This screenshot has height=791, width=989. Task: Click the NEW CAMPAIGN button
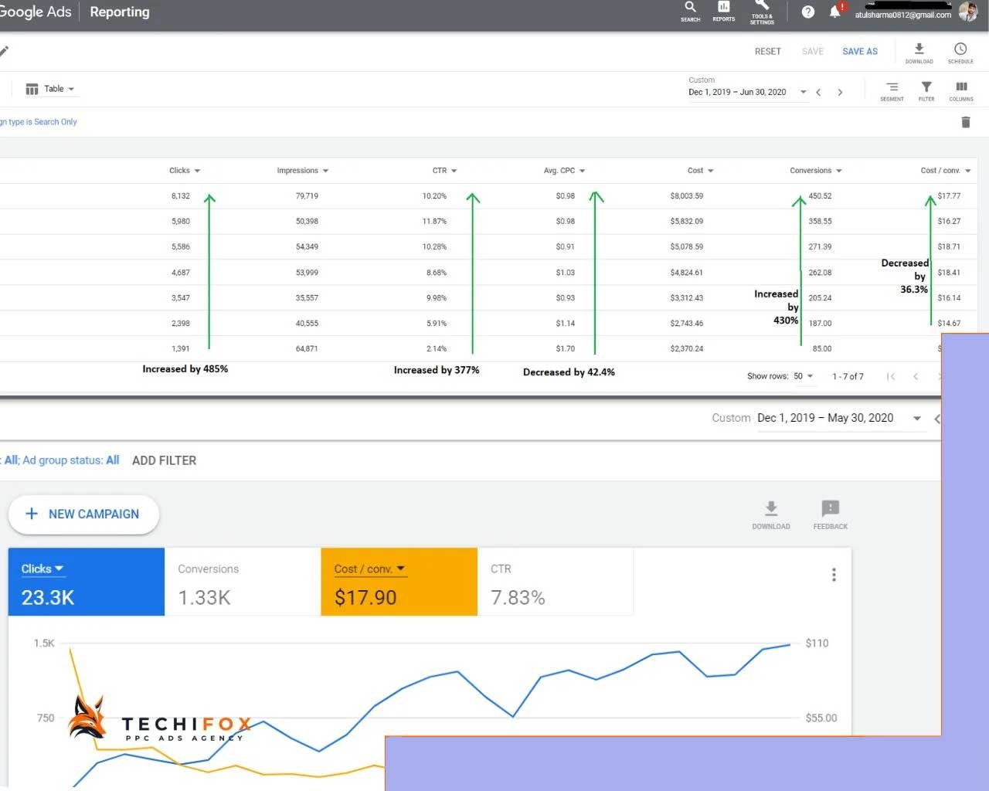click(x=83, y=514)
